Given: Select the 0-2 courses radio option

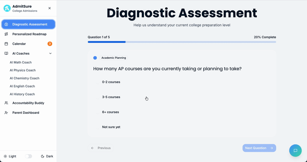Looking at the screenshot, I should coord(98,82).
